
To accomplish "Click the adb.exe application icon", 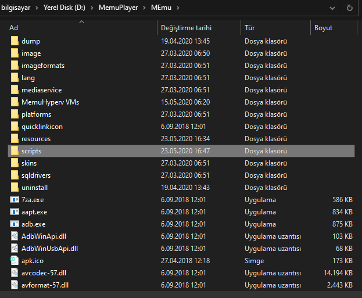I will pos(15,224).
